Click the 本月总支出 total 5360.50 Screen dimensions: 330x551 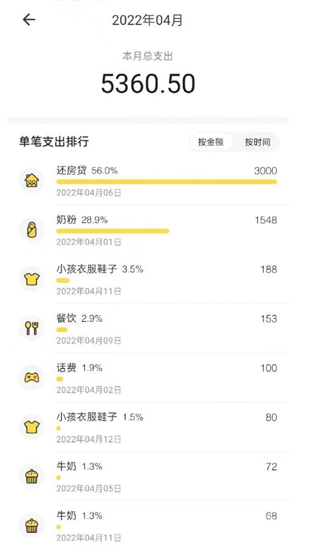click(x=147, y=84)
